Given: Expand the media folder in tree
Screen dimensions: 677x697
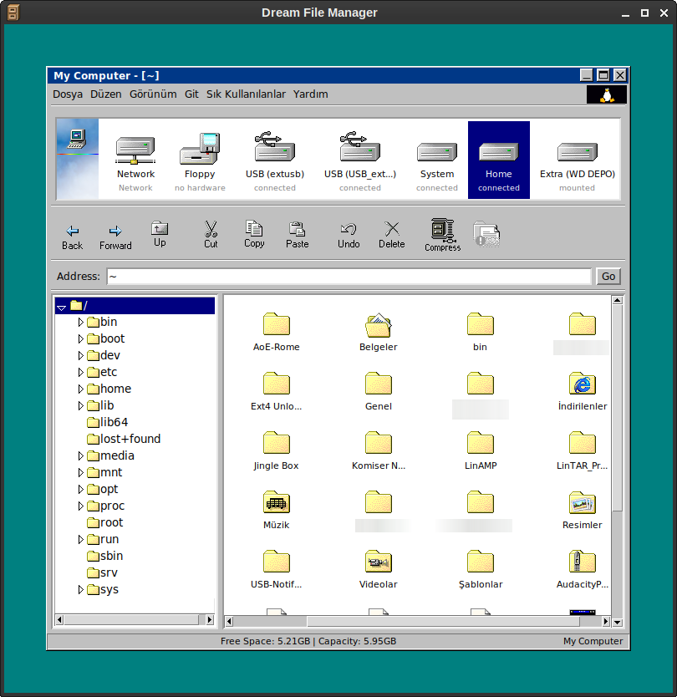Looking at the screenshot, I should coord(81,456).
